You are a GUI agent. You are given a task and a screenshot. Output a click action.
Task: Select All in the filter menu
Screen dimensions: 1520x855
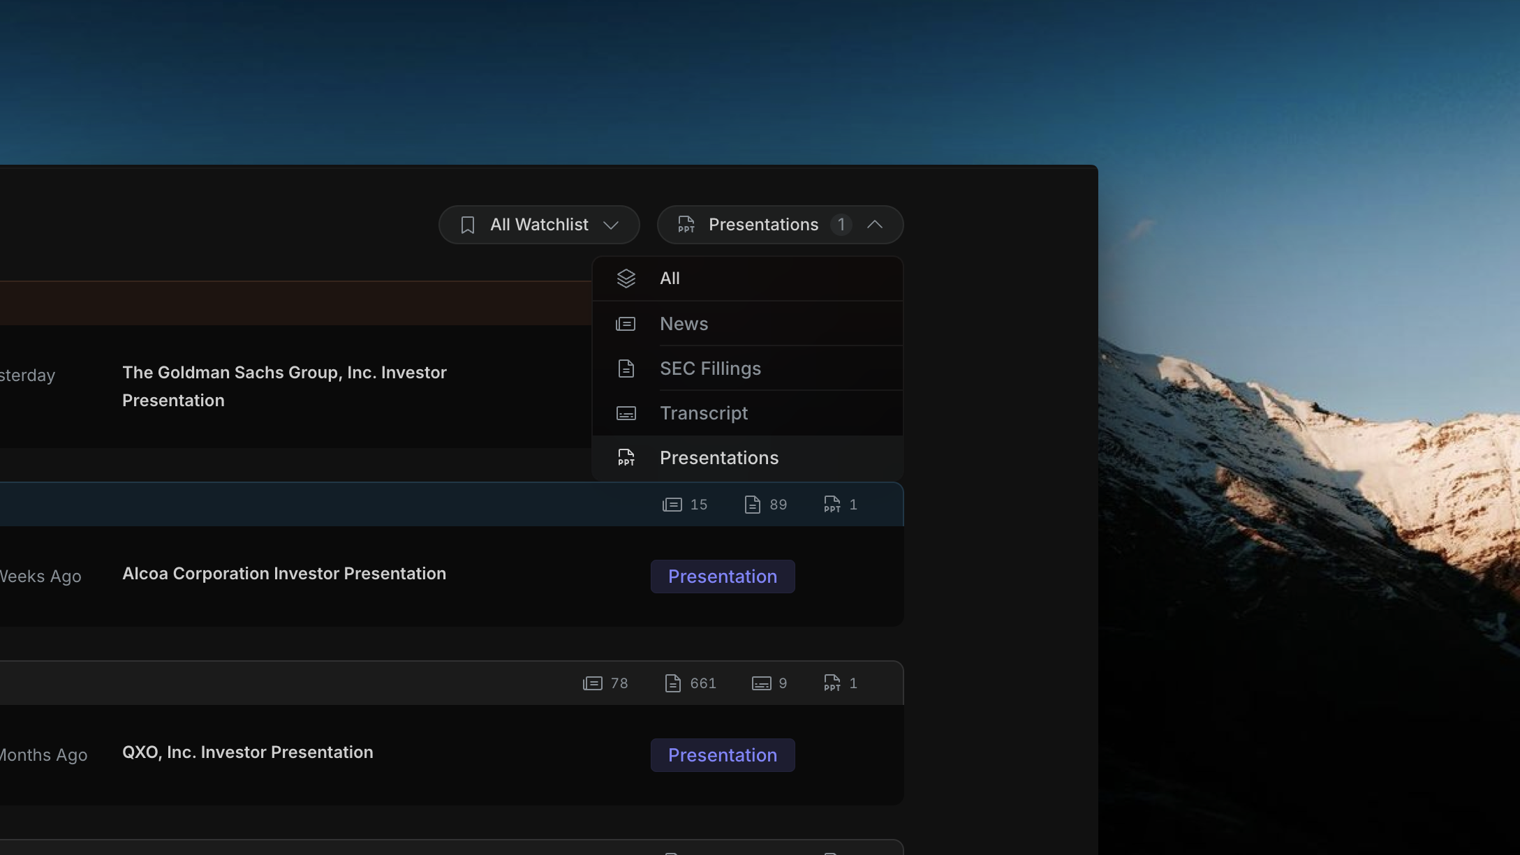pos(747,278)
